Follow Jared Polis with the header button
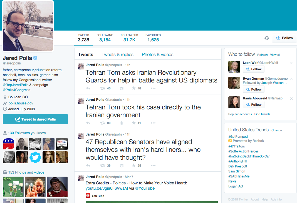This screenshot has width=297, height=203. point(284,38)
